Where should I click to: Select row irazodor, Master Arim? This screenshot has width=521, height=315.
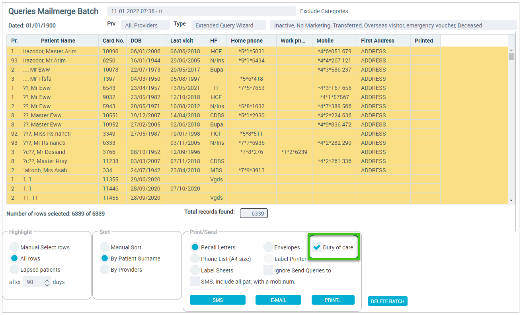pyautogui.click(x=223, y=51)
